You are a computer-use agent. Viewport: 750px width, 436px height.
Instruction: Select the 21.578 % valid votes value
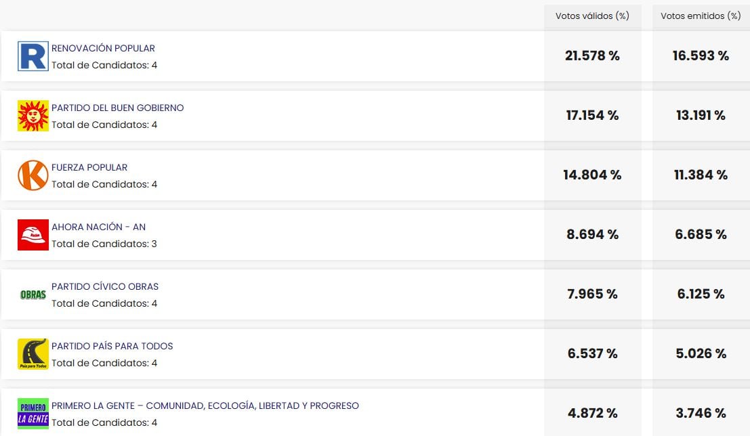[x=592, y=57]
